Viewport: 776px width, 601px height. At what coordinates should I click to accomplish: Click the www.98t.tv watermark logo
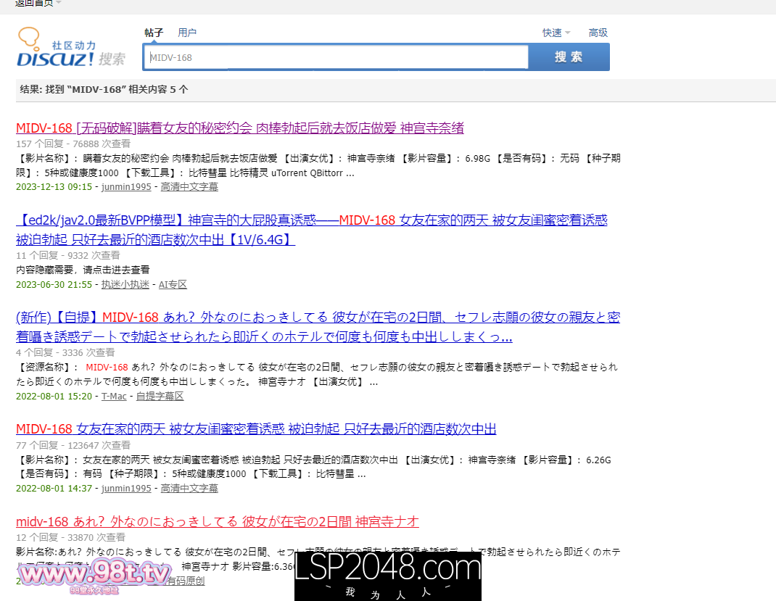click(x=94, y=575)
